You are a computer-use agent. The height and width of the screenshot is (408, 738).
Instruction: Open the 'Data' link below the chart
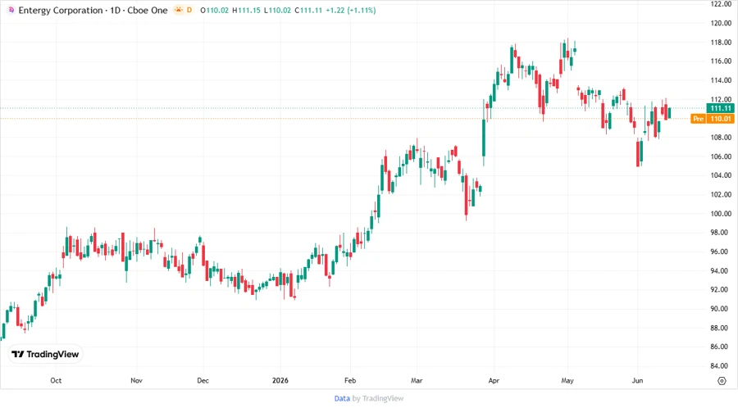[342, 398]
